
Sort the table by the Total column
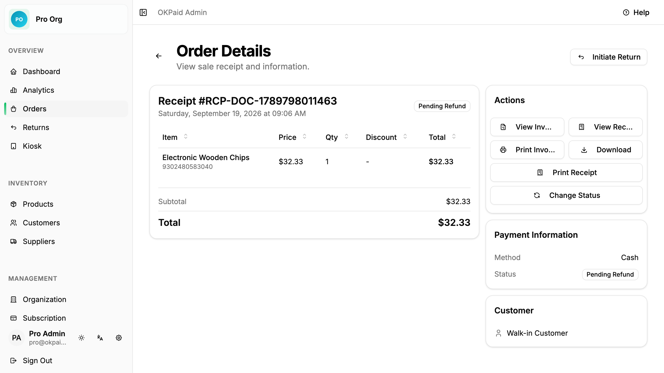pos(442,137)
